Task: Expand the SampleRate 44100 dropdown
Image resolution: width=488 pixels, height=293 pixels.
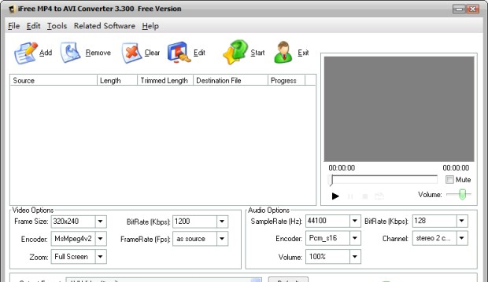Action: [355, 221]
